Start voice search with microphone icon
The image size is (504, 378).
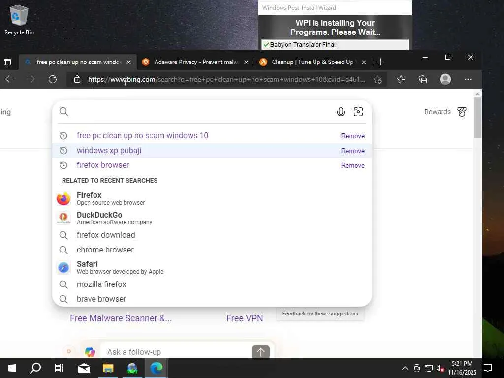pos(341,112)
